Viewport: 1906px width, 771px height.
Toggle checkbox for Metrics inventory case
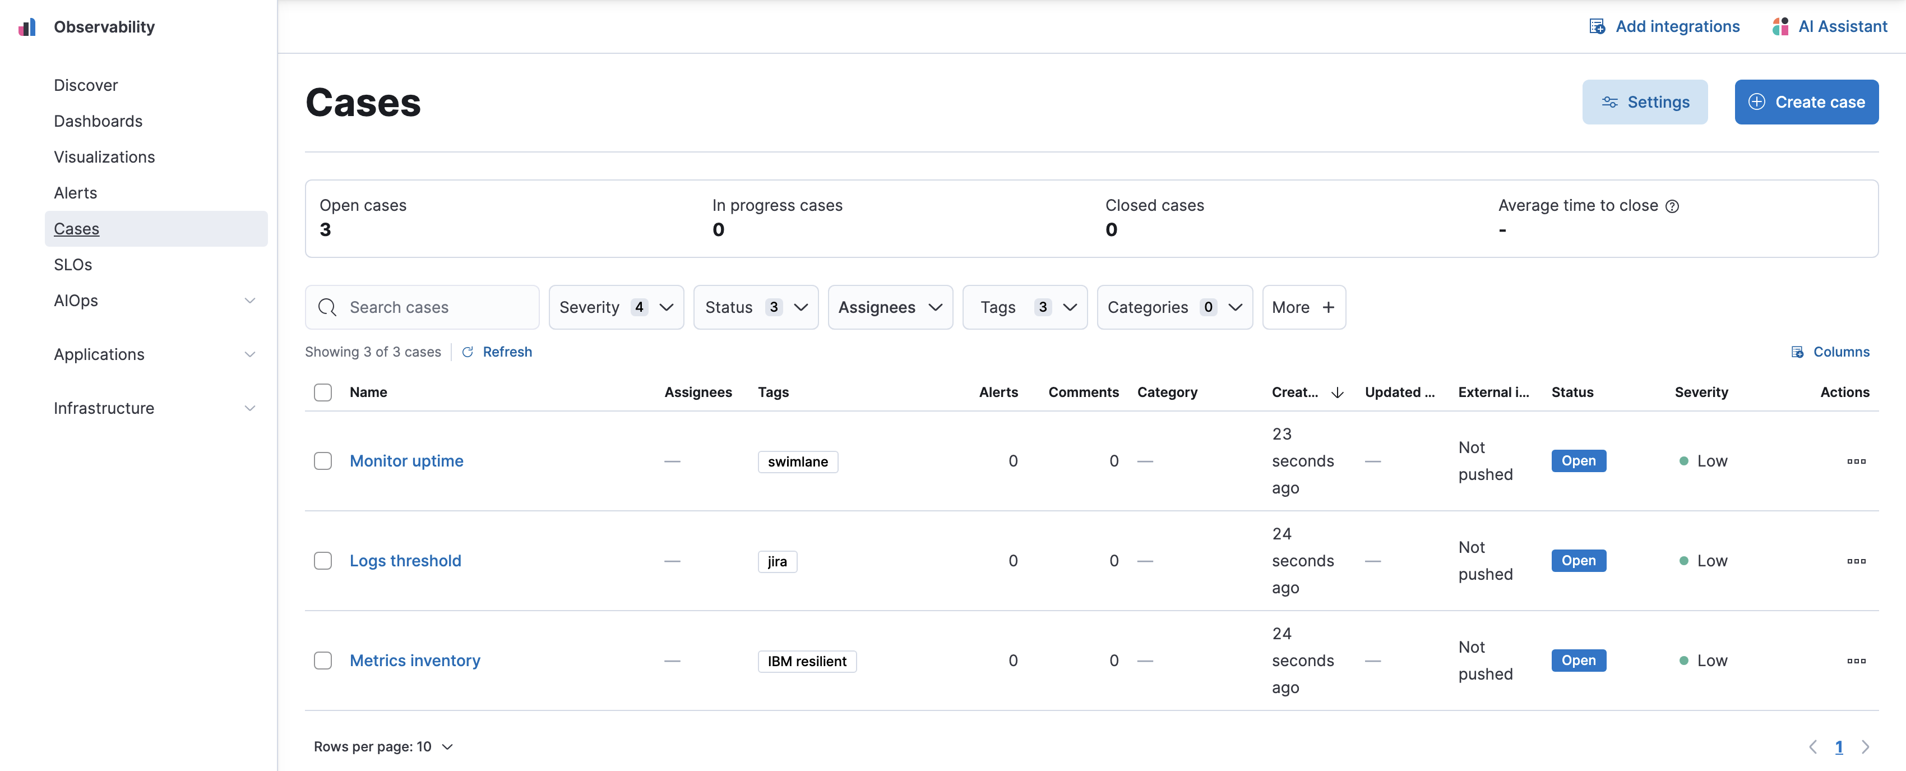point(323,658)
